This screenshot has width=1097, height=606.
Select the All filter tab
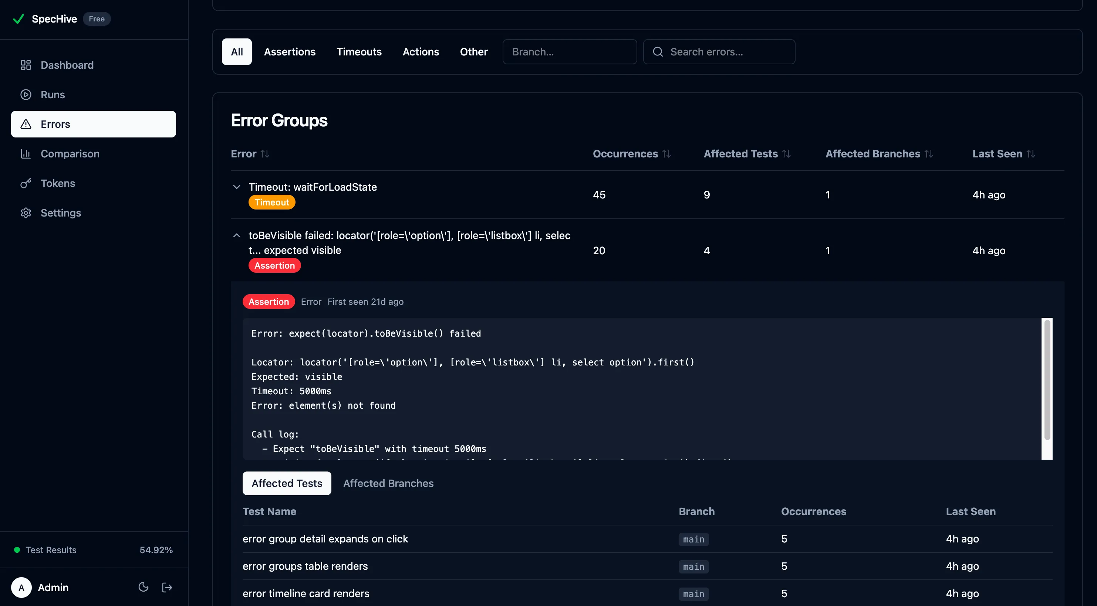(x=237, y=52)
